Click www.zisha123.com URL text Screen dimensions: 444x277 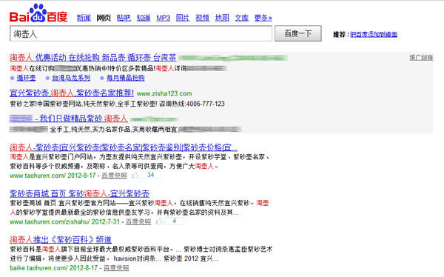coord(164,93)
